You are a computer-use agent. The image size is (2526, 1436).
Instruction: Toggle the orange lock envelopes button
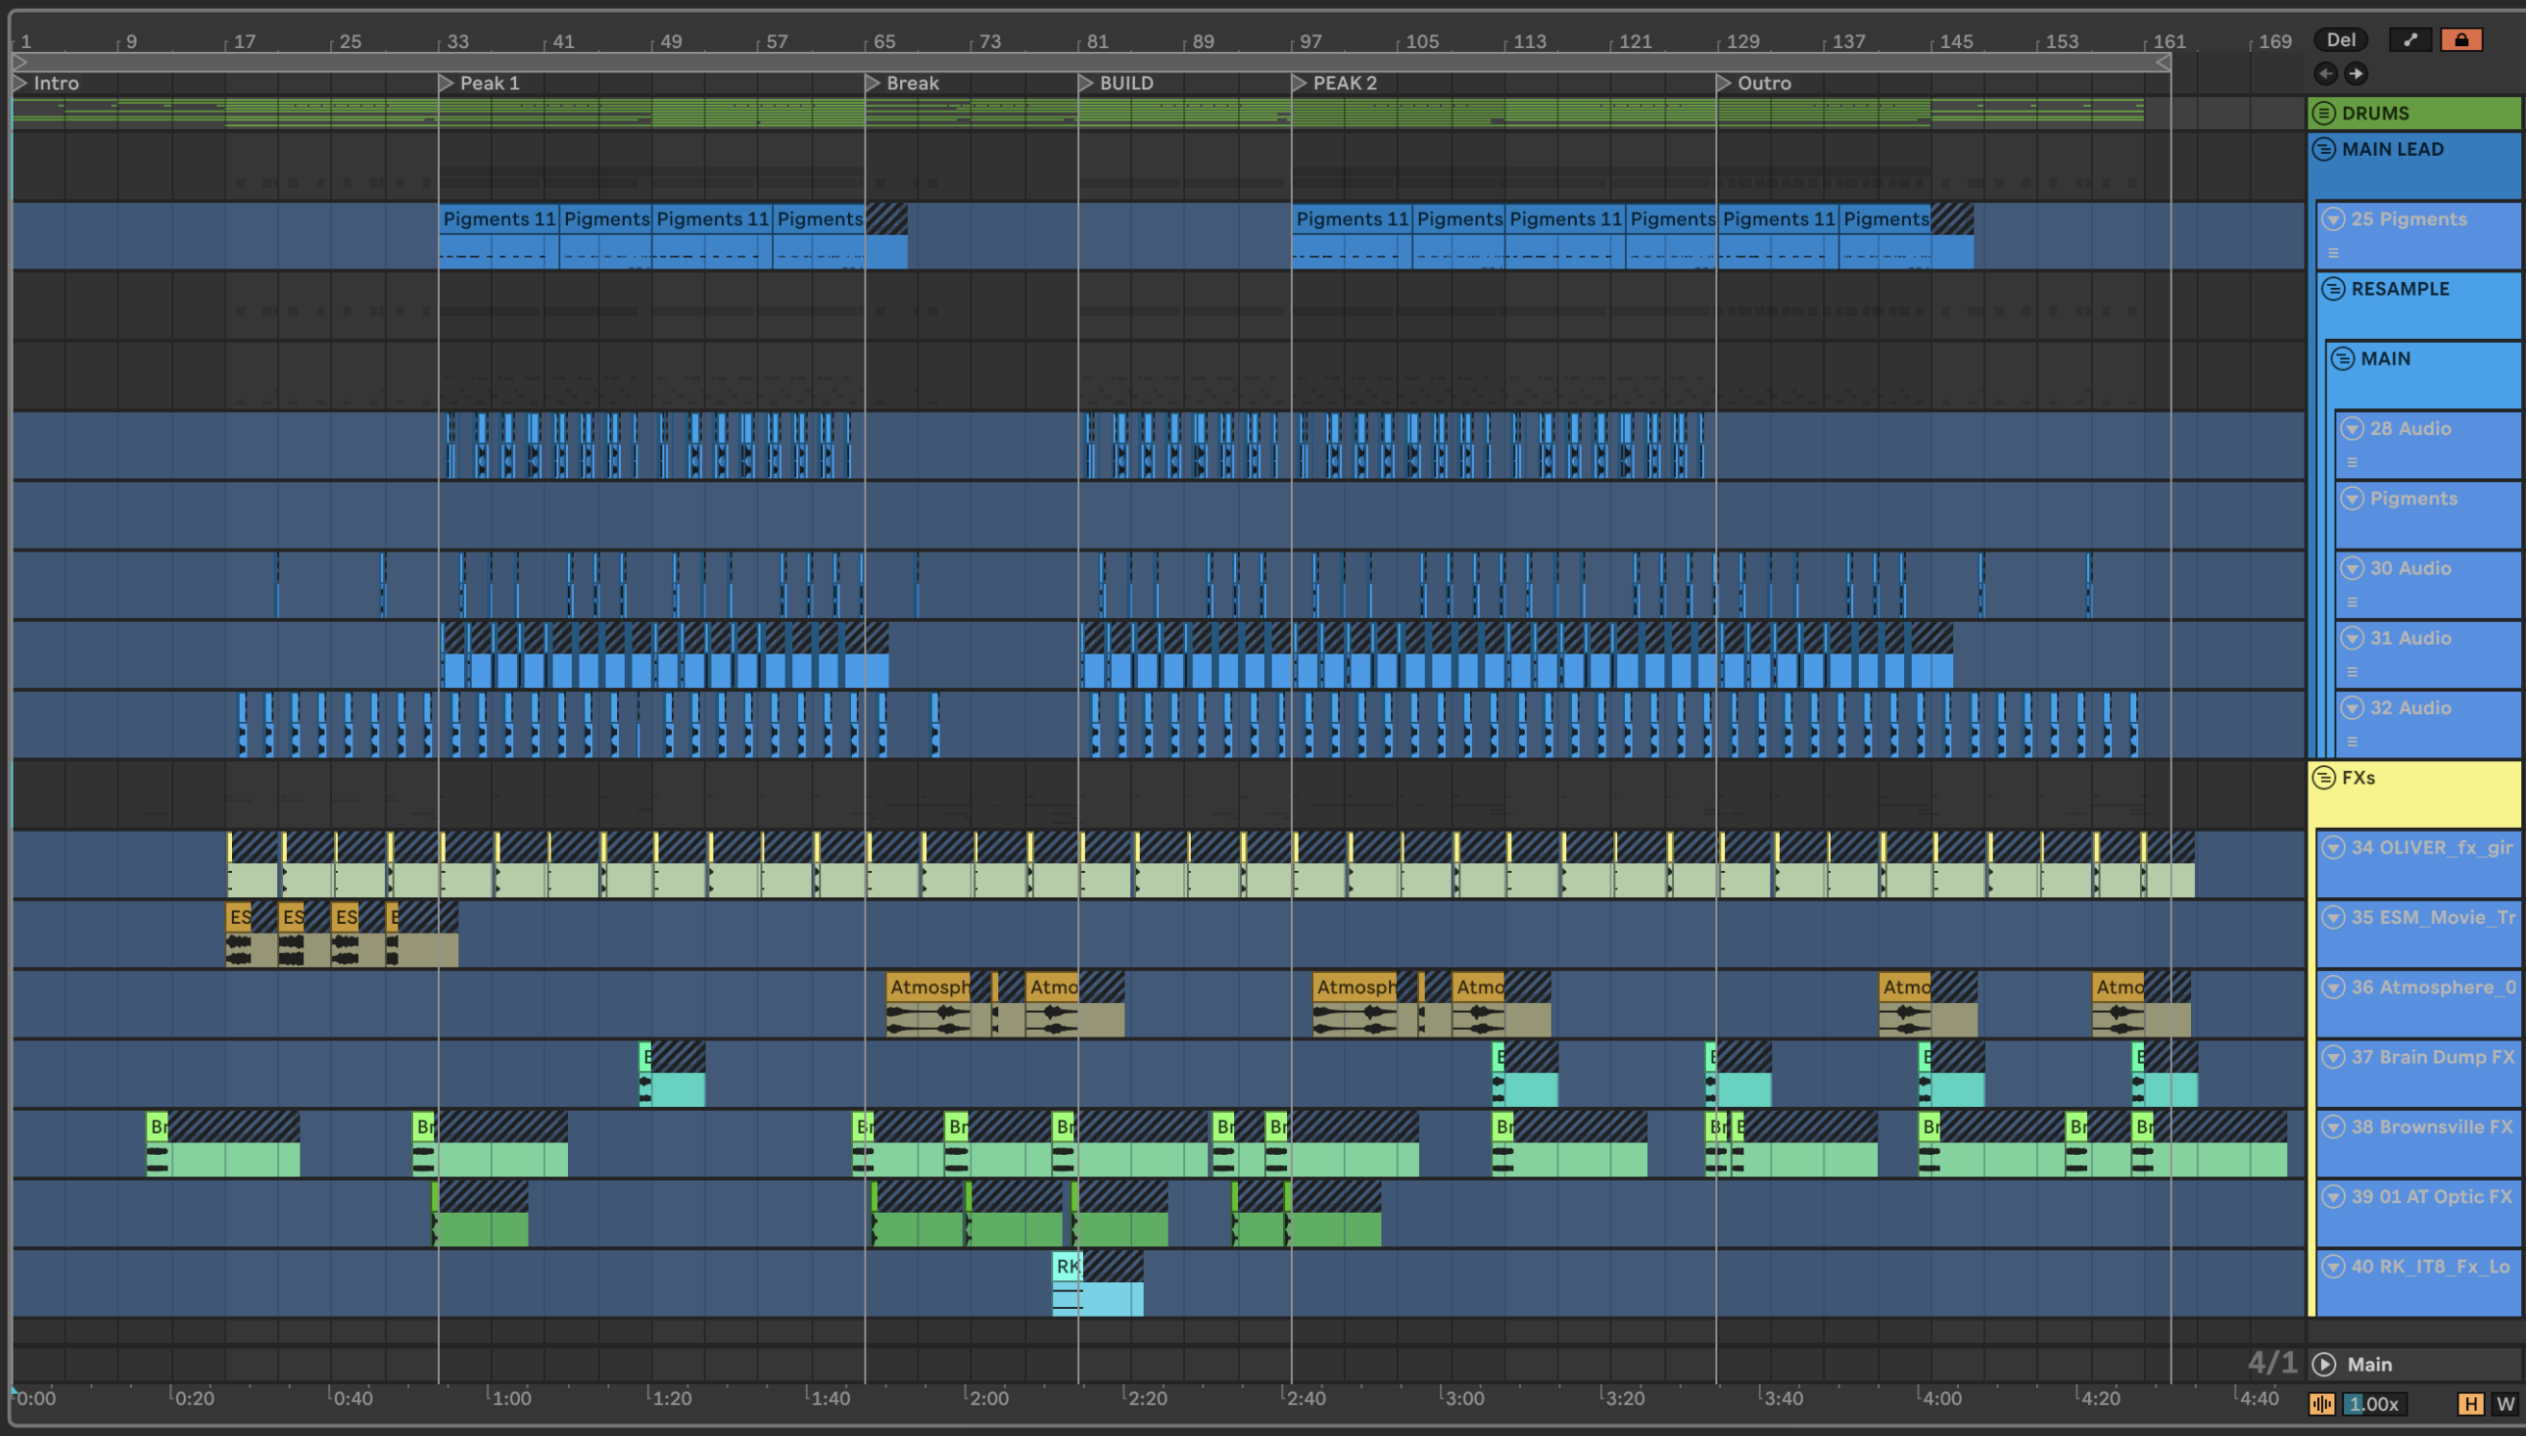tap(2461, 39)
